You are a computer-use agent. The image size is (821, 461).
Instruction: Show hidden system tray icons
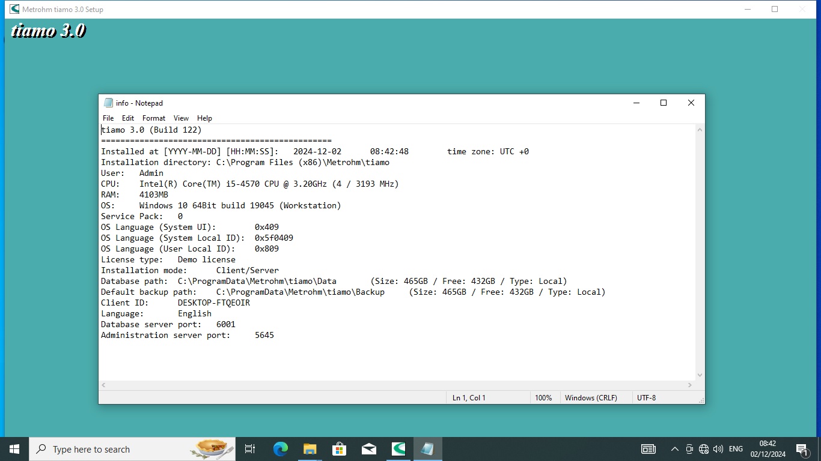click(x=674, y=449)
